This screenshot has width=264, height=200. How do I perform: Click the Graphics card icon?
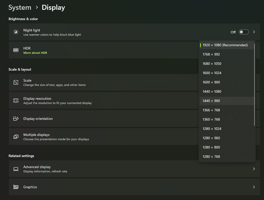pos(16,187)
